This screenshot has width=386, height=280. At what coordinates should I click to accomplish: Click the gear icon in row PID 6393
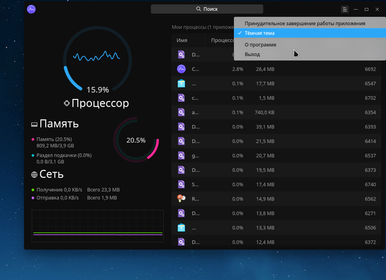[x=181, y=127]
